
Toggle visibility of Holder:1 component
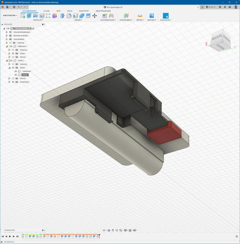[x=11, y=60]
